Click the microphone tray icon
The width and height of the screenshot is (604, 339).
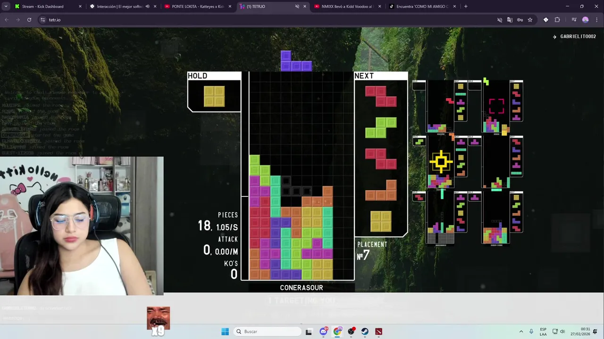(x=531, y=331)
